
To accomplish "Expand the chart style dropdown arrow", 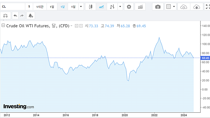I will 120,7.
